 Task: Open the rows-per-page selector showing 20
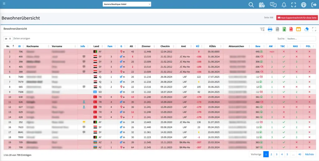pyautogui.click(x=8, y=38)
